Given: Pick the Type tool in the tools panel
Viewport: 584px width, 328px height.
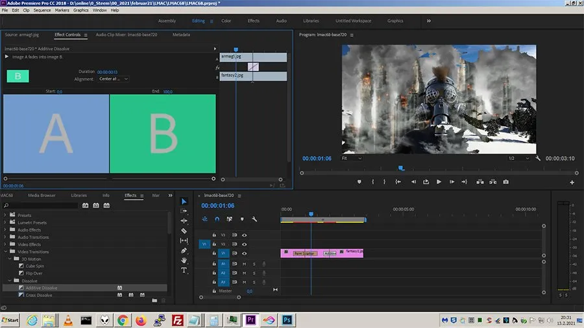Looking at the screenshot, I should (184, 270).
